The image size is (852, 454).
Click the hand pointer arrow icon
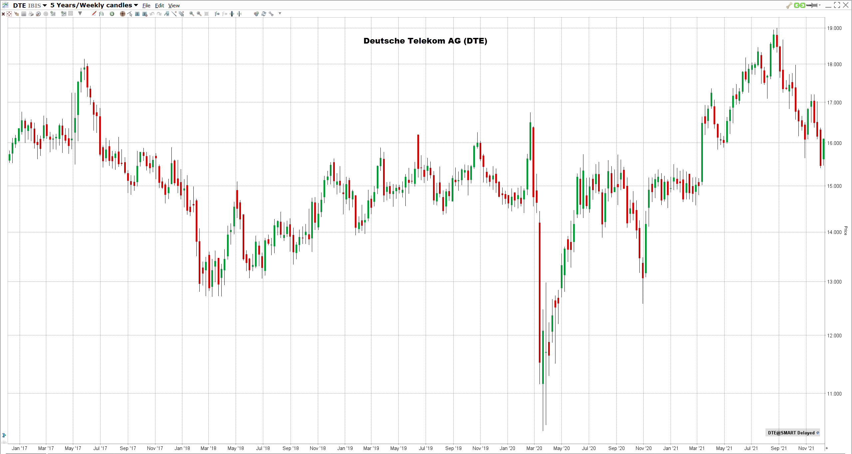(17, 14)
